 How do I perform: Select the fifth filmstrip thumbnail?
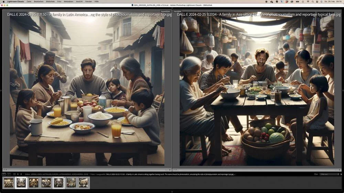58,183
